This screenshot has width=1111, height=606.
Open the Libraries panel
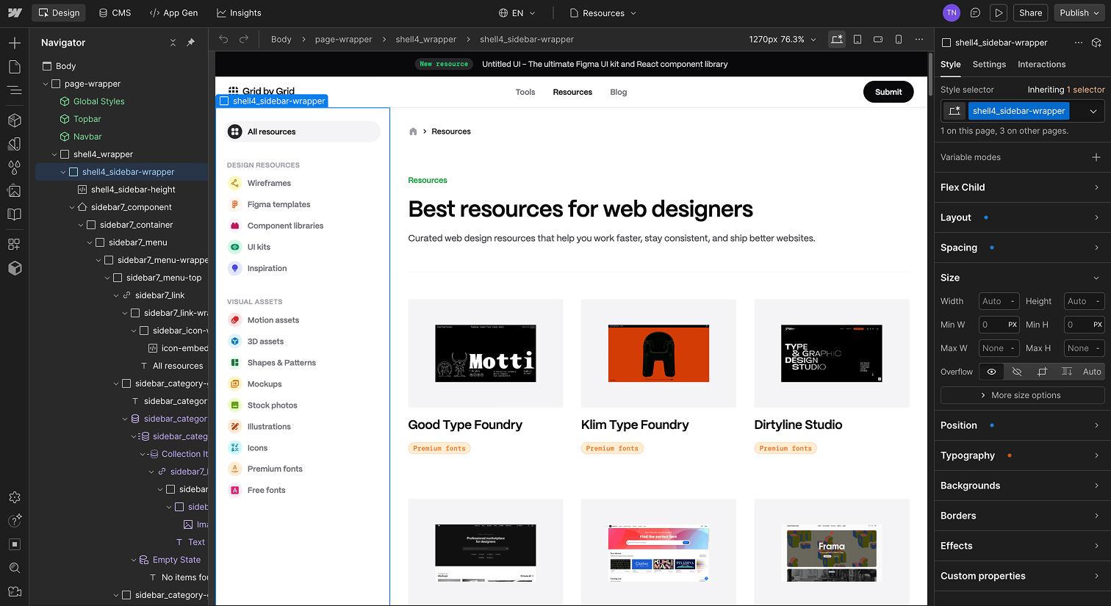pos(15,214)
